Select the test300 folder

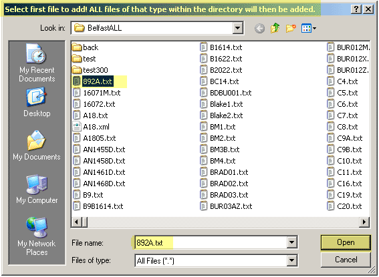pyautogui.click(x=90, y=70)
